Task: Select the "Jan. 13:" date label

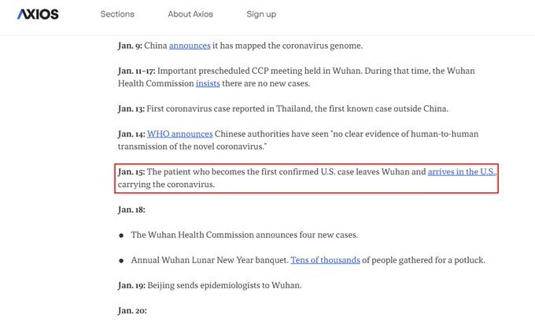Action: coord(131,108)
